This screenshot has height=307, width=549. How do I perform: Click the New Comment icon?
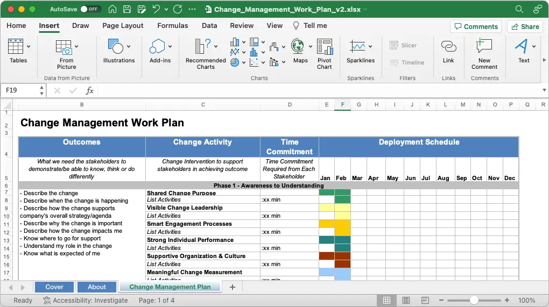[x=484, y=46]
